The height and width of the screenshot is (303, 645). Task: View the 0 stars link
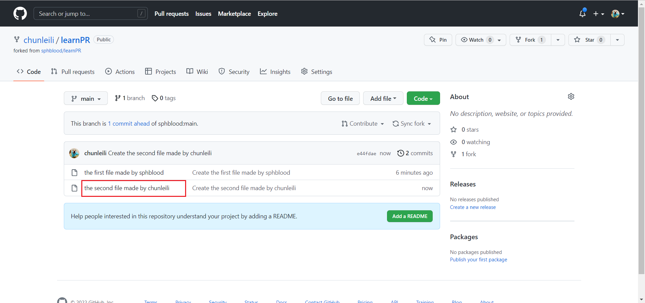tap(465, 130)
